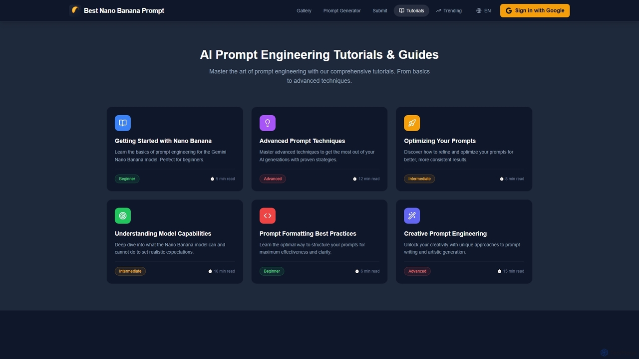Open the Trending page
This screenshot has width=639, height=359.
tap(449, 10)
